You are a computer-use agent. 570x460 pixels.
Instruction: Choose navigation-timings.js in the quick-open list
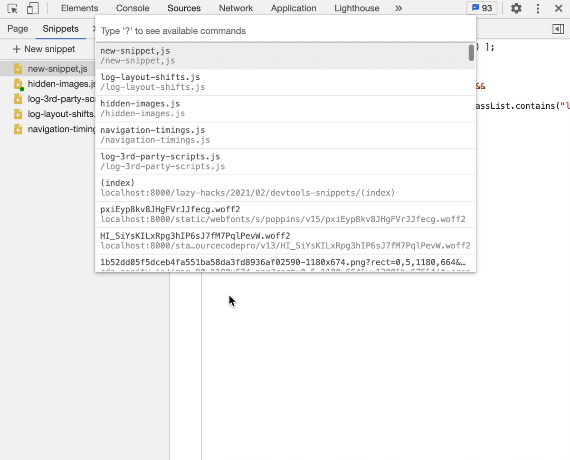click(285, 135)
